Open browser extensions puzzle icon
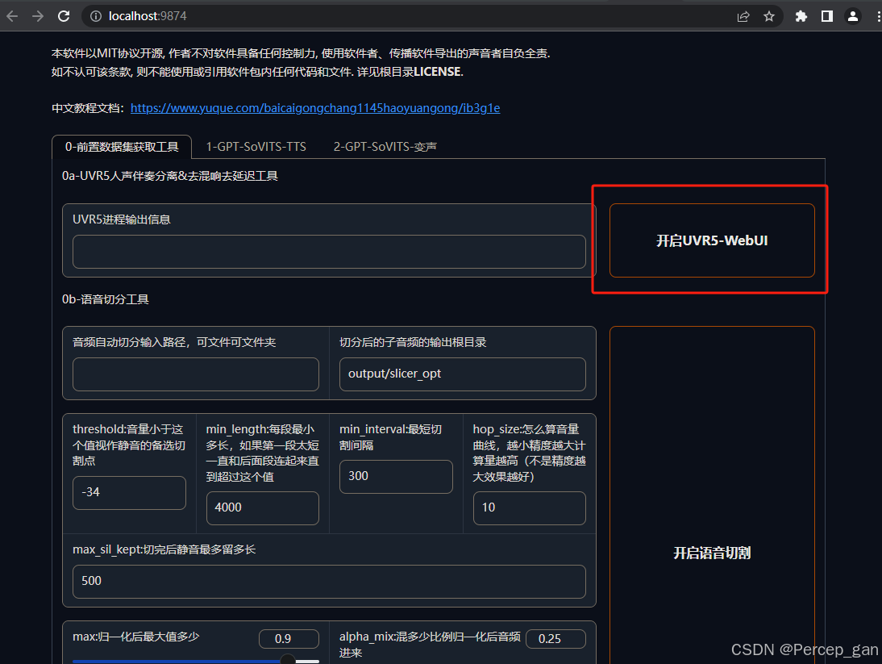Screen dimensions: 882x664 pyautogui.click(x=801, y=16)
